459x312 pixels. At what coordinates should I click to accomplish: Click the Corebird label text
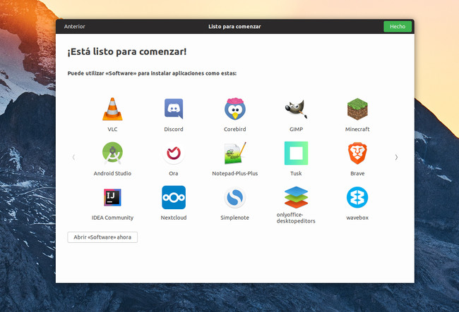click(234, 129)
